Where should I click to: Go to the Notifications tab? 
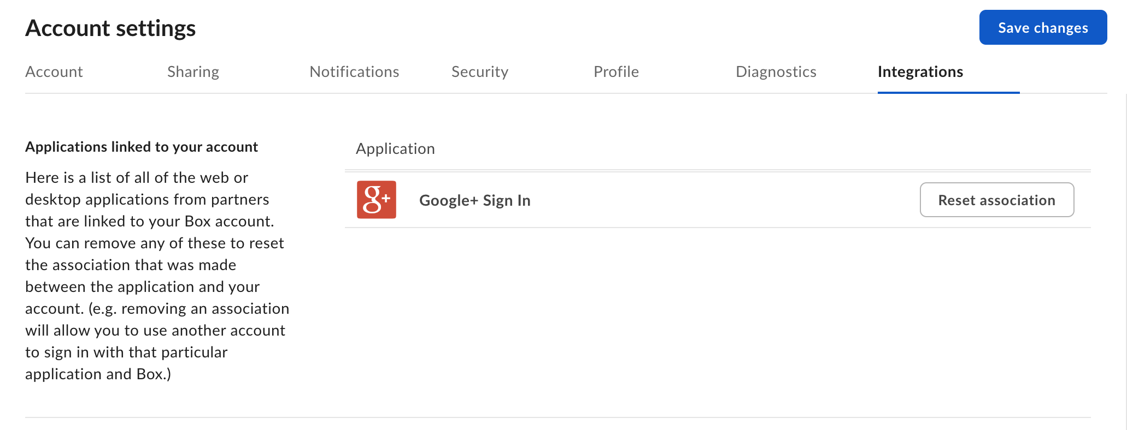(x=354, y=72)
